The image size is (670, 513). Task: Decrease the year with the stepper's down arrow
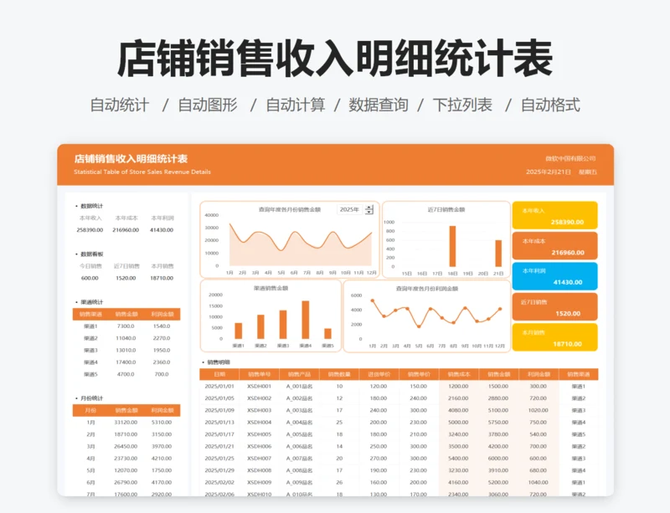tap(369, 212)
